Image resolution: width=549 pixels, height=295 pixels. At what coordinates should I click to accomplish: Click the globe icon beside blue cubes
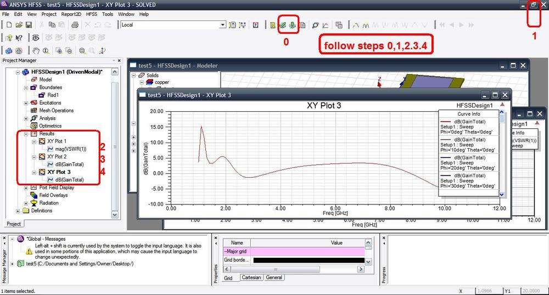click(x=19, y=50)
